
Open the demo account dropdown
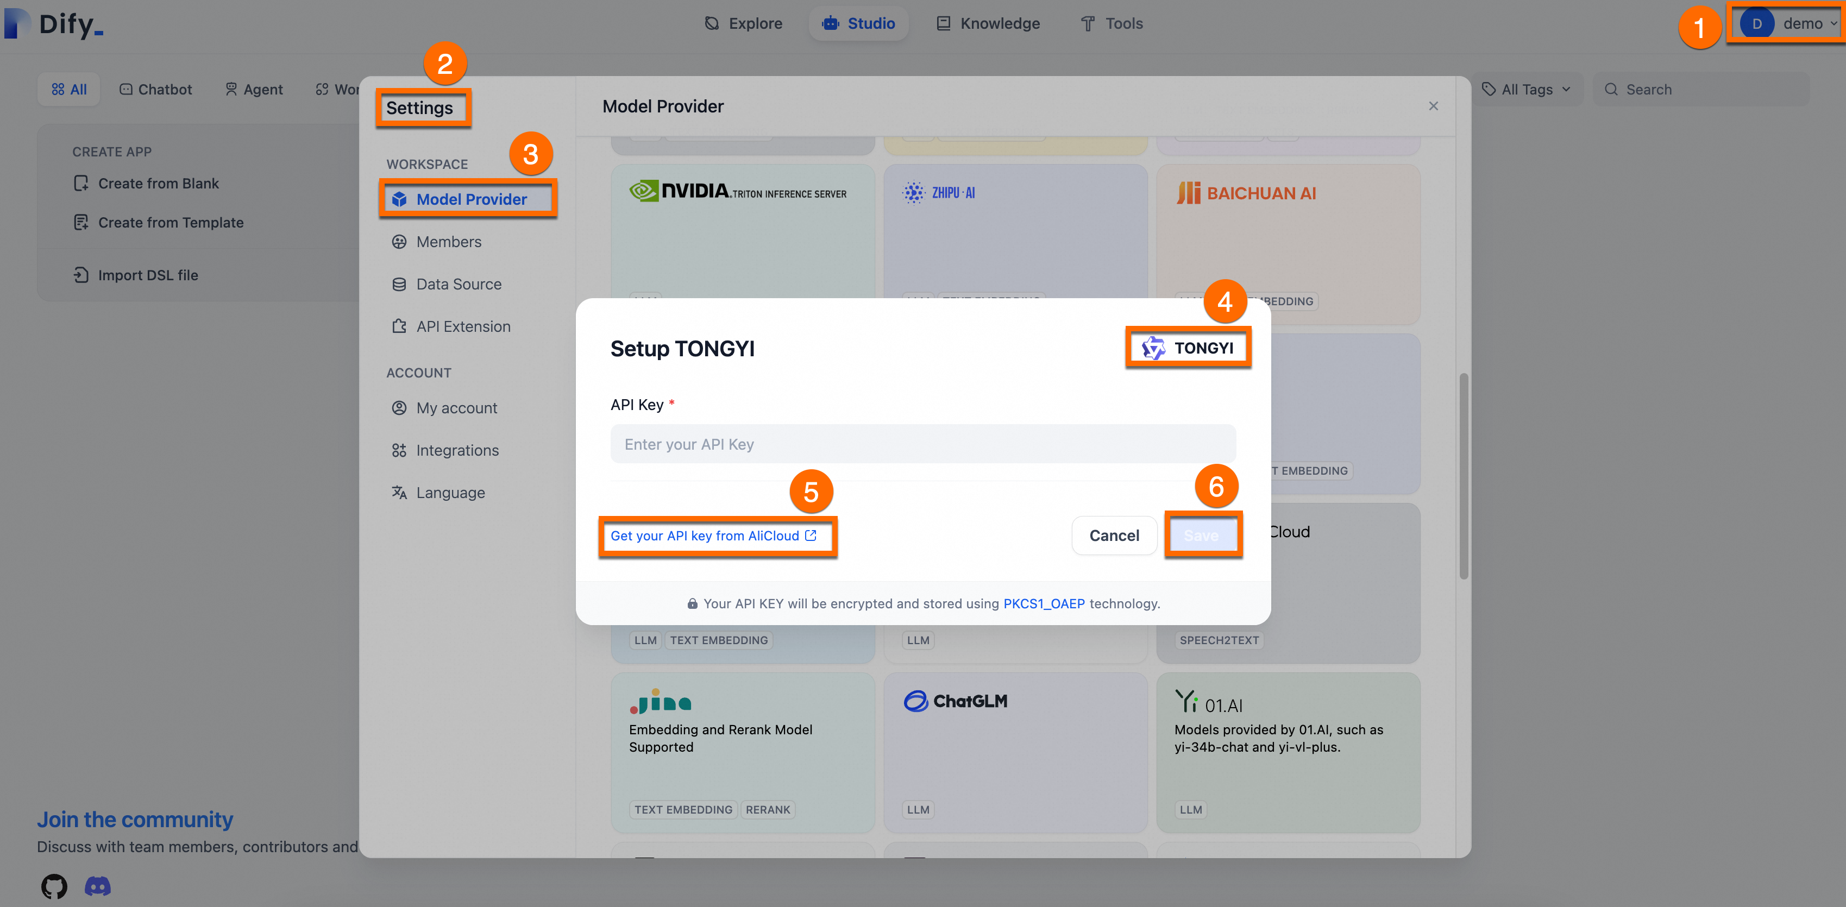click(1790, 24)
